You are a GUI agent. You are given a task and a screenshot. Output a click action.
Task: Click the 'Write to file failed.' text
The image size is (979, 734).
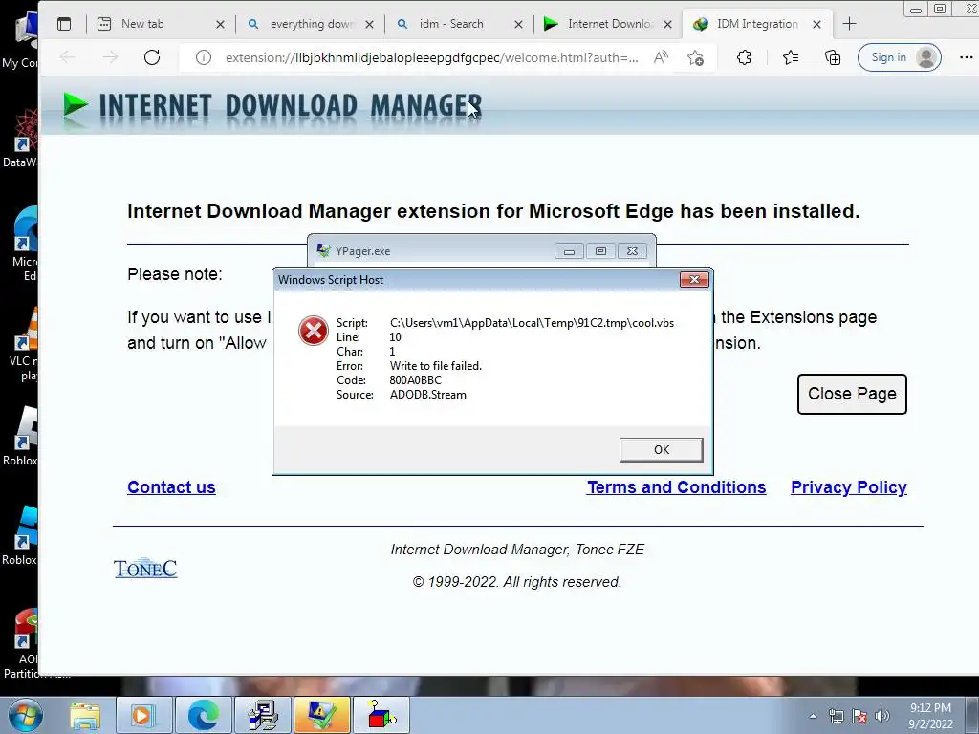436,366
